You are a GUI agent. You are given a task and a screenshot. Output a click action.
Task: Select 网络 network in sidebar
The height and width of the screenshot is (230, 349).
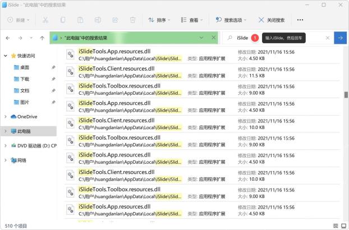tap(19, 160)
